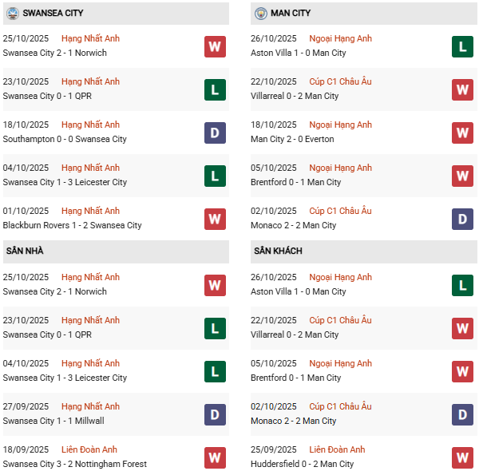Image resolution: width=479 pixels, height=475 pixels.
Task: Click the Ngoại Hạng Anh link for Brentford match in the top section
Action: tap(341, 168)
